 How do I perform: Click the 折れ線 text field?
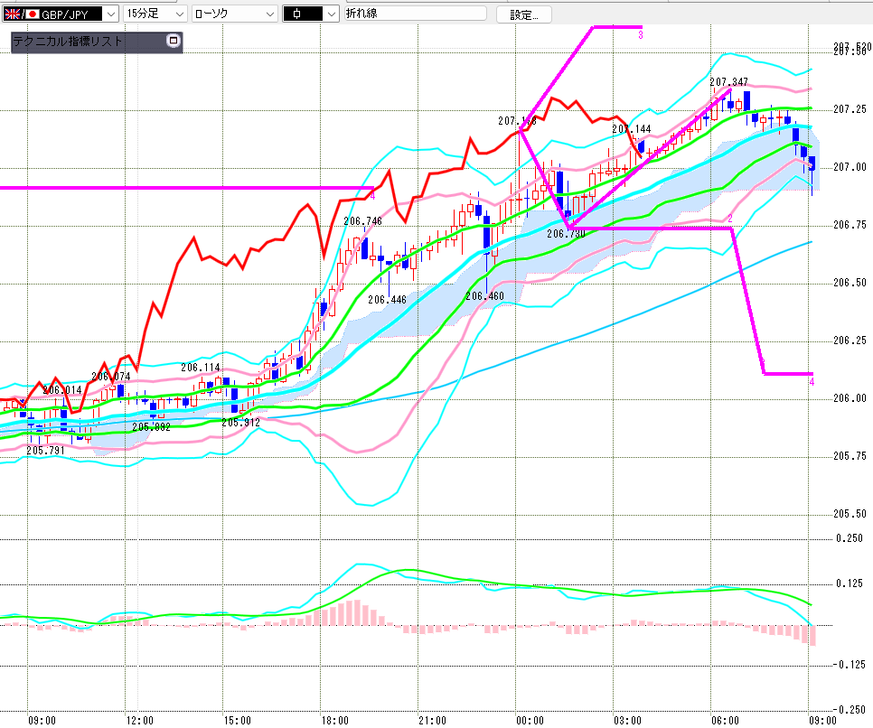[x=414, y=14]
